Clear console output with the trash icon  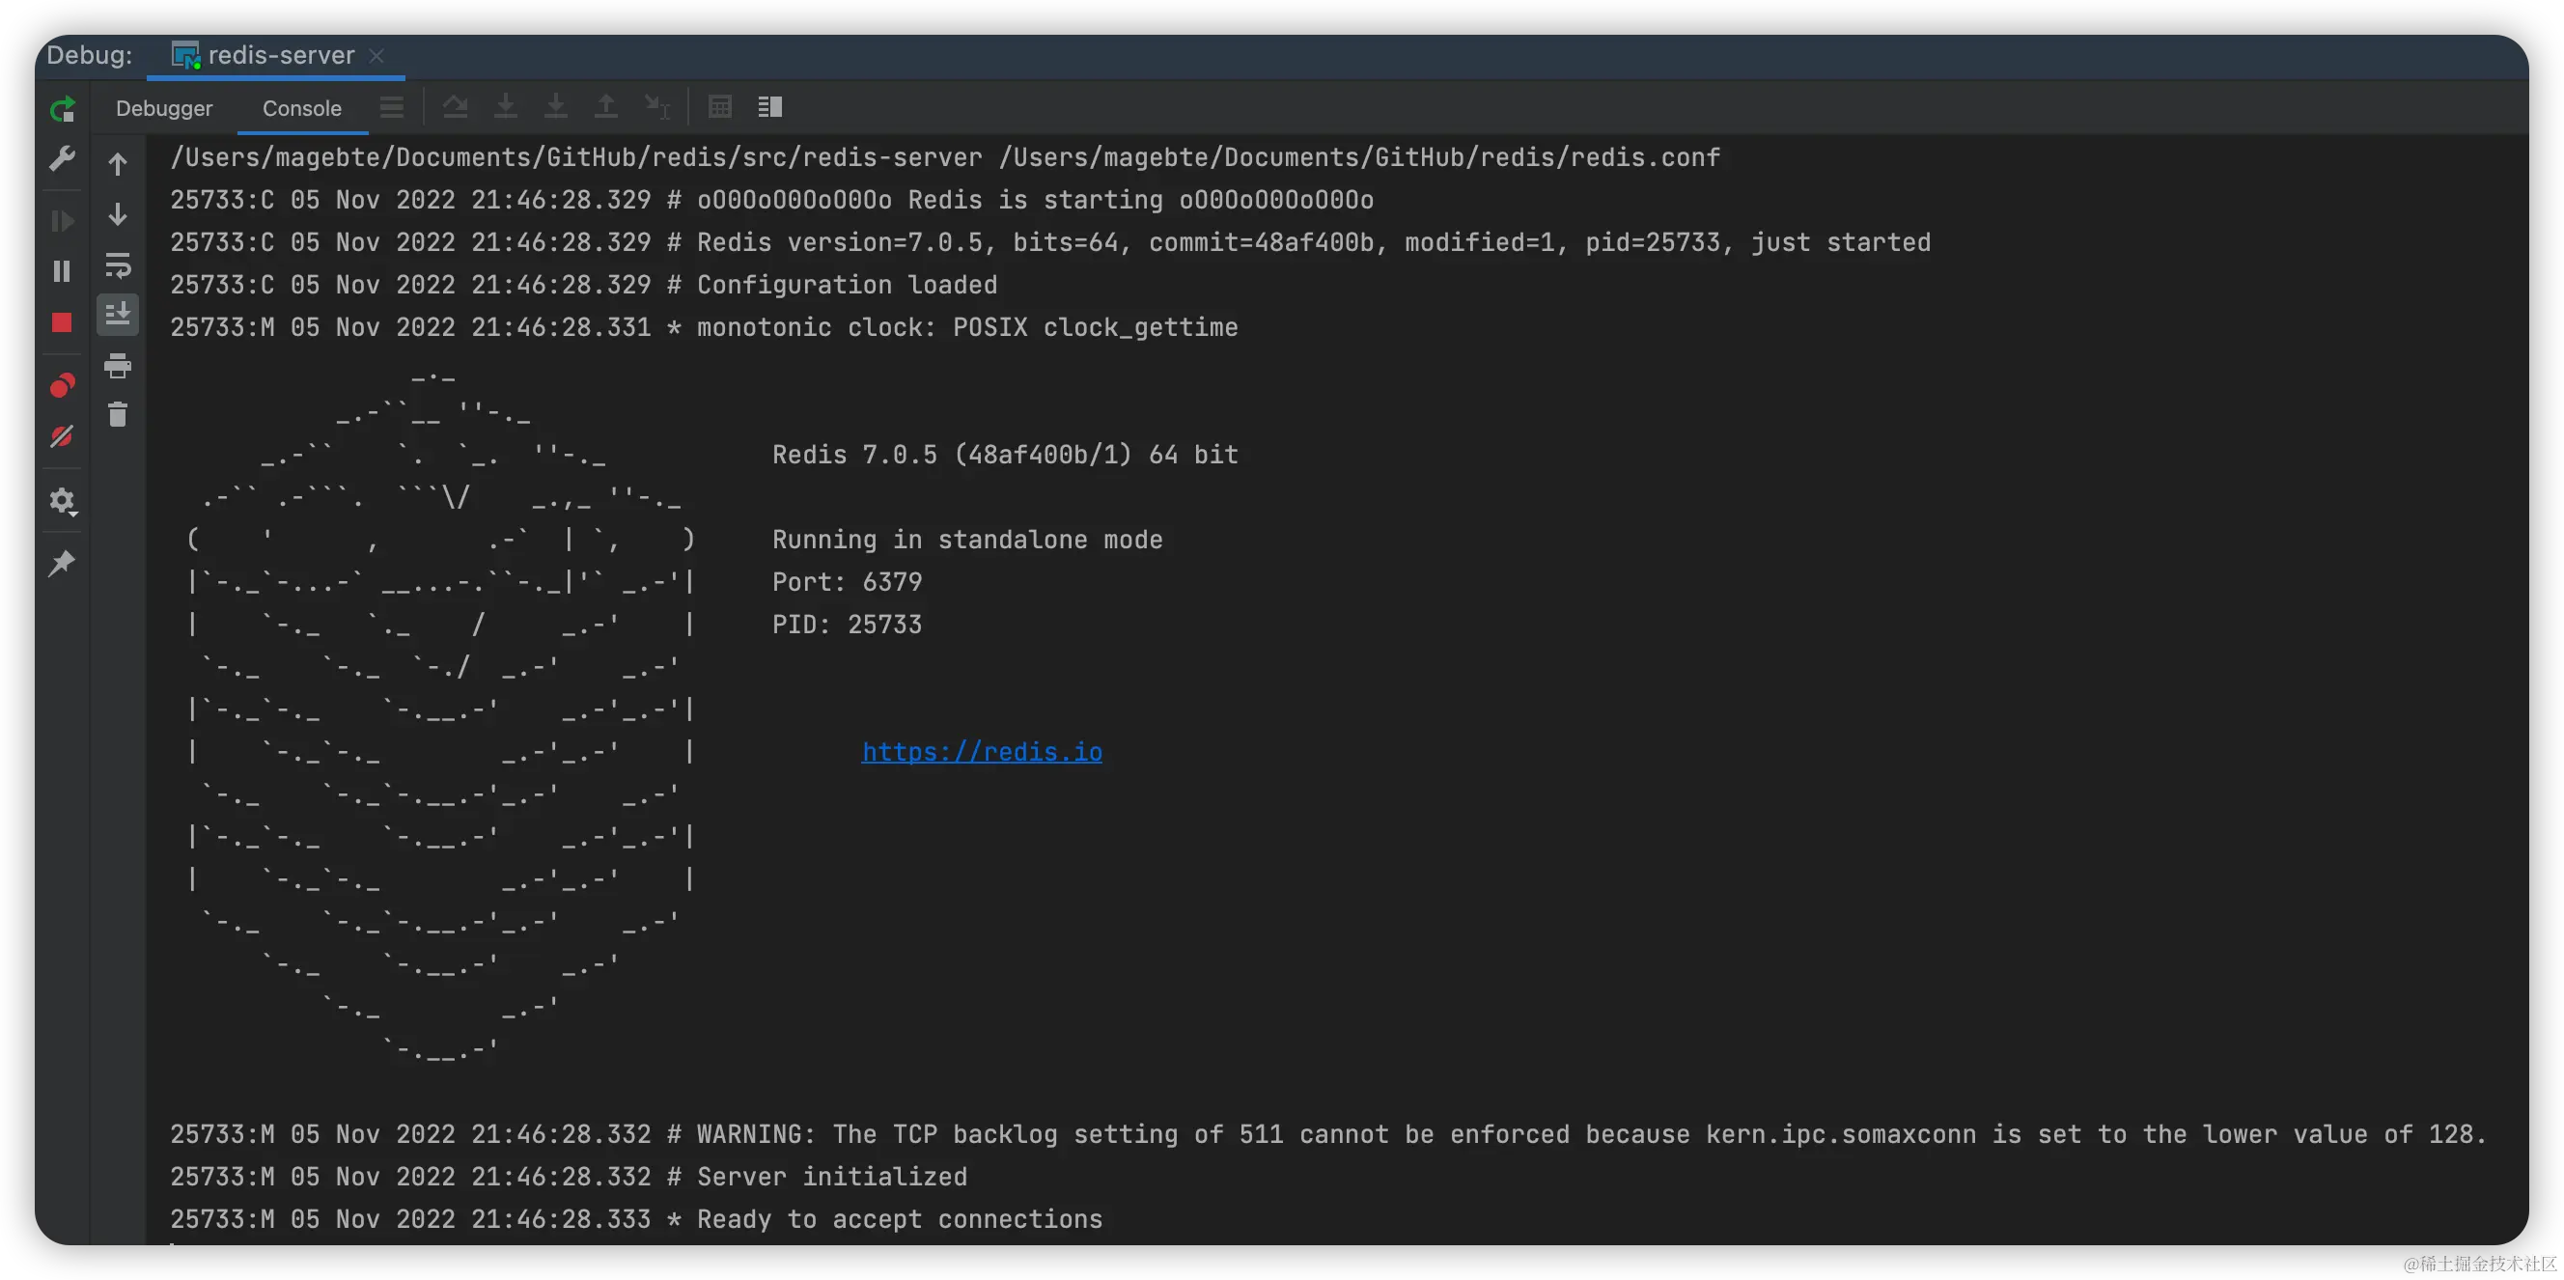tap(118, 415)
